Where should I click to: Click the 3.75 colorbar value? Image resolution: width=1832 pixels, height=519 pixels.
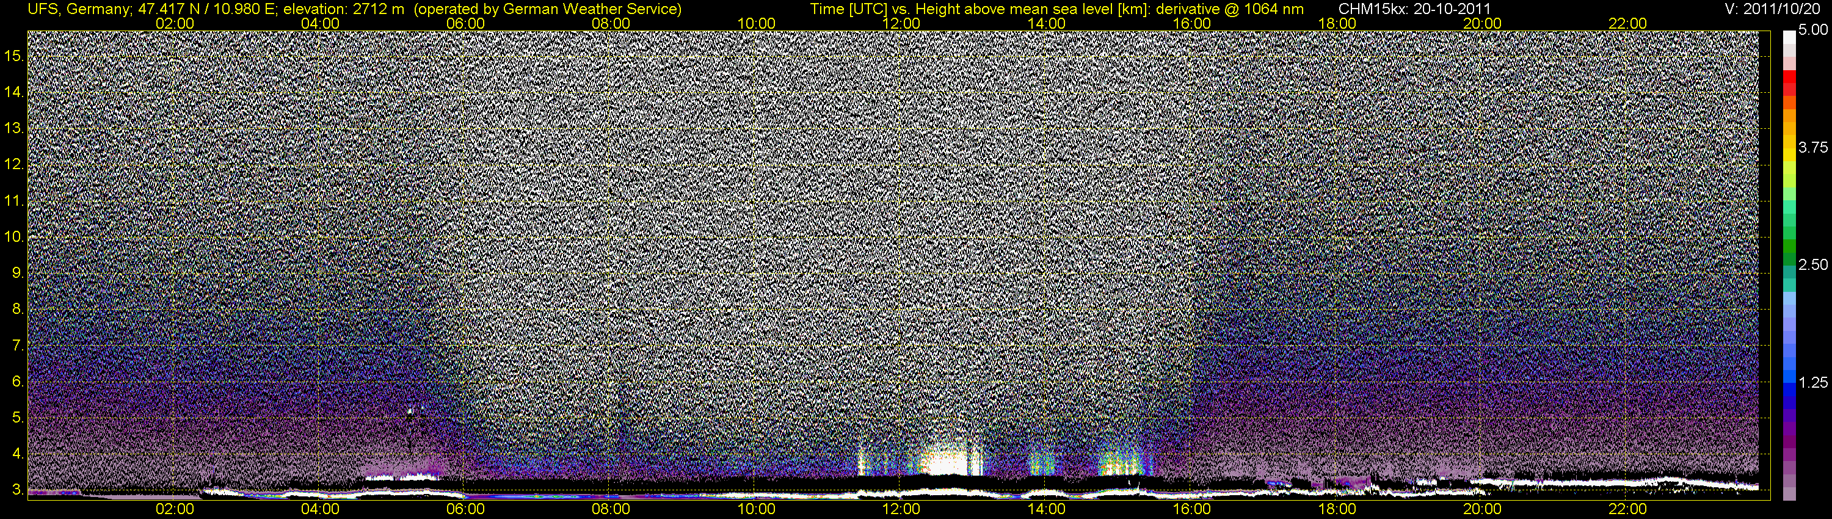point(1813,148)
